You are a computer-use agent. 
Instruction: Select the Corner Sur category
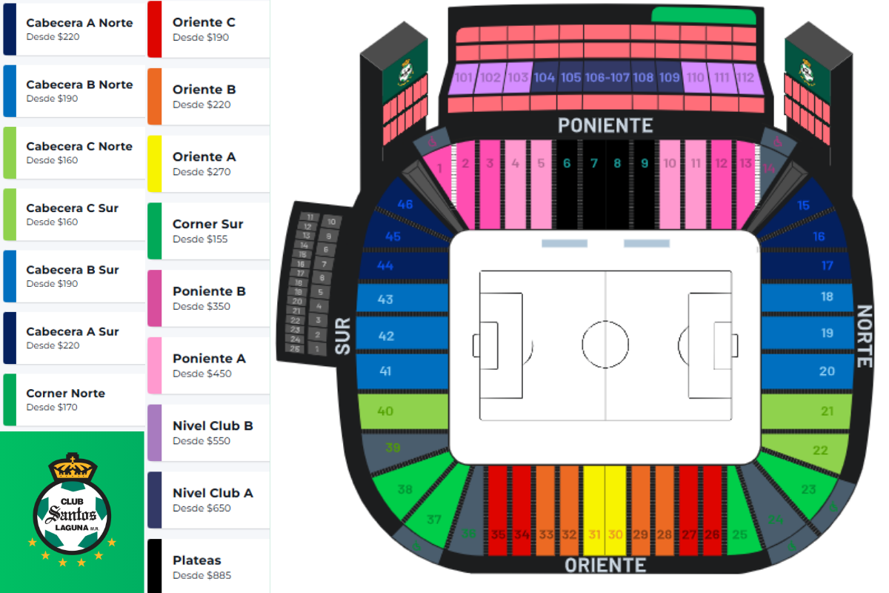coord(207,231)
